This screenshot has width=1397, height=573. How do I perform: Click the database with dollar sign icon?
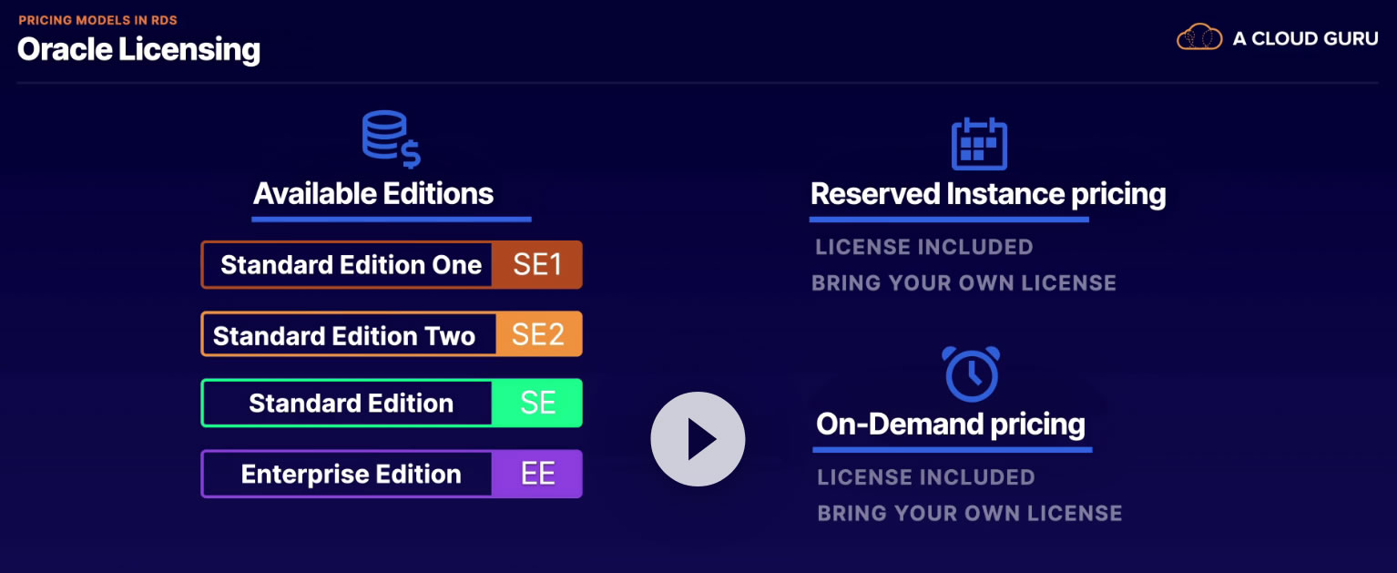(391, 139)
